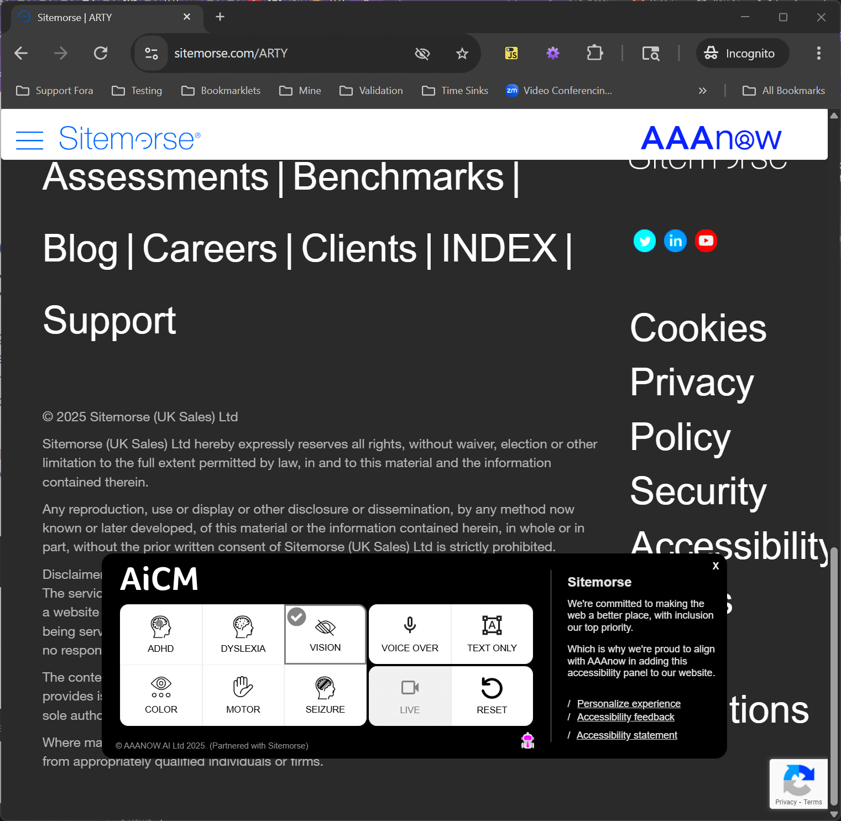Open Personalize experience link
Screen dimensions: 841x821
[629, 703]
